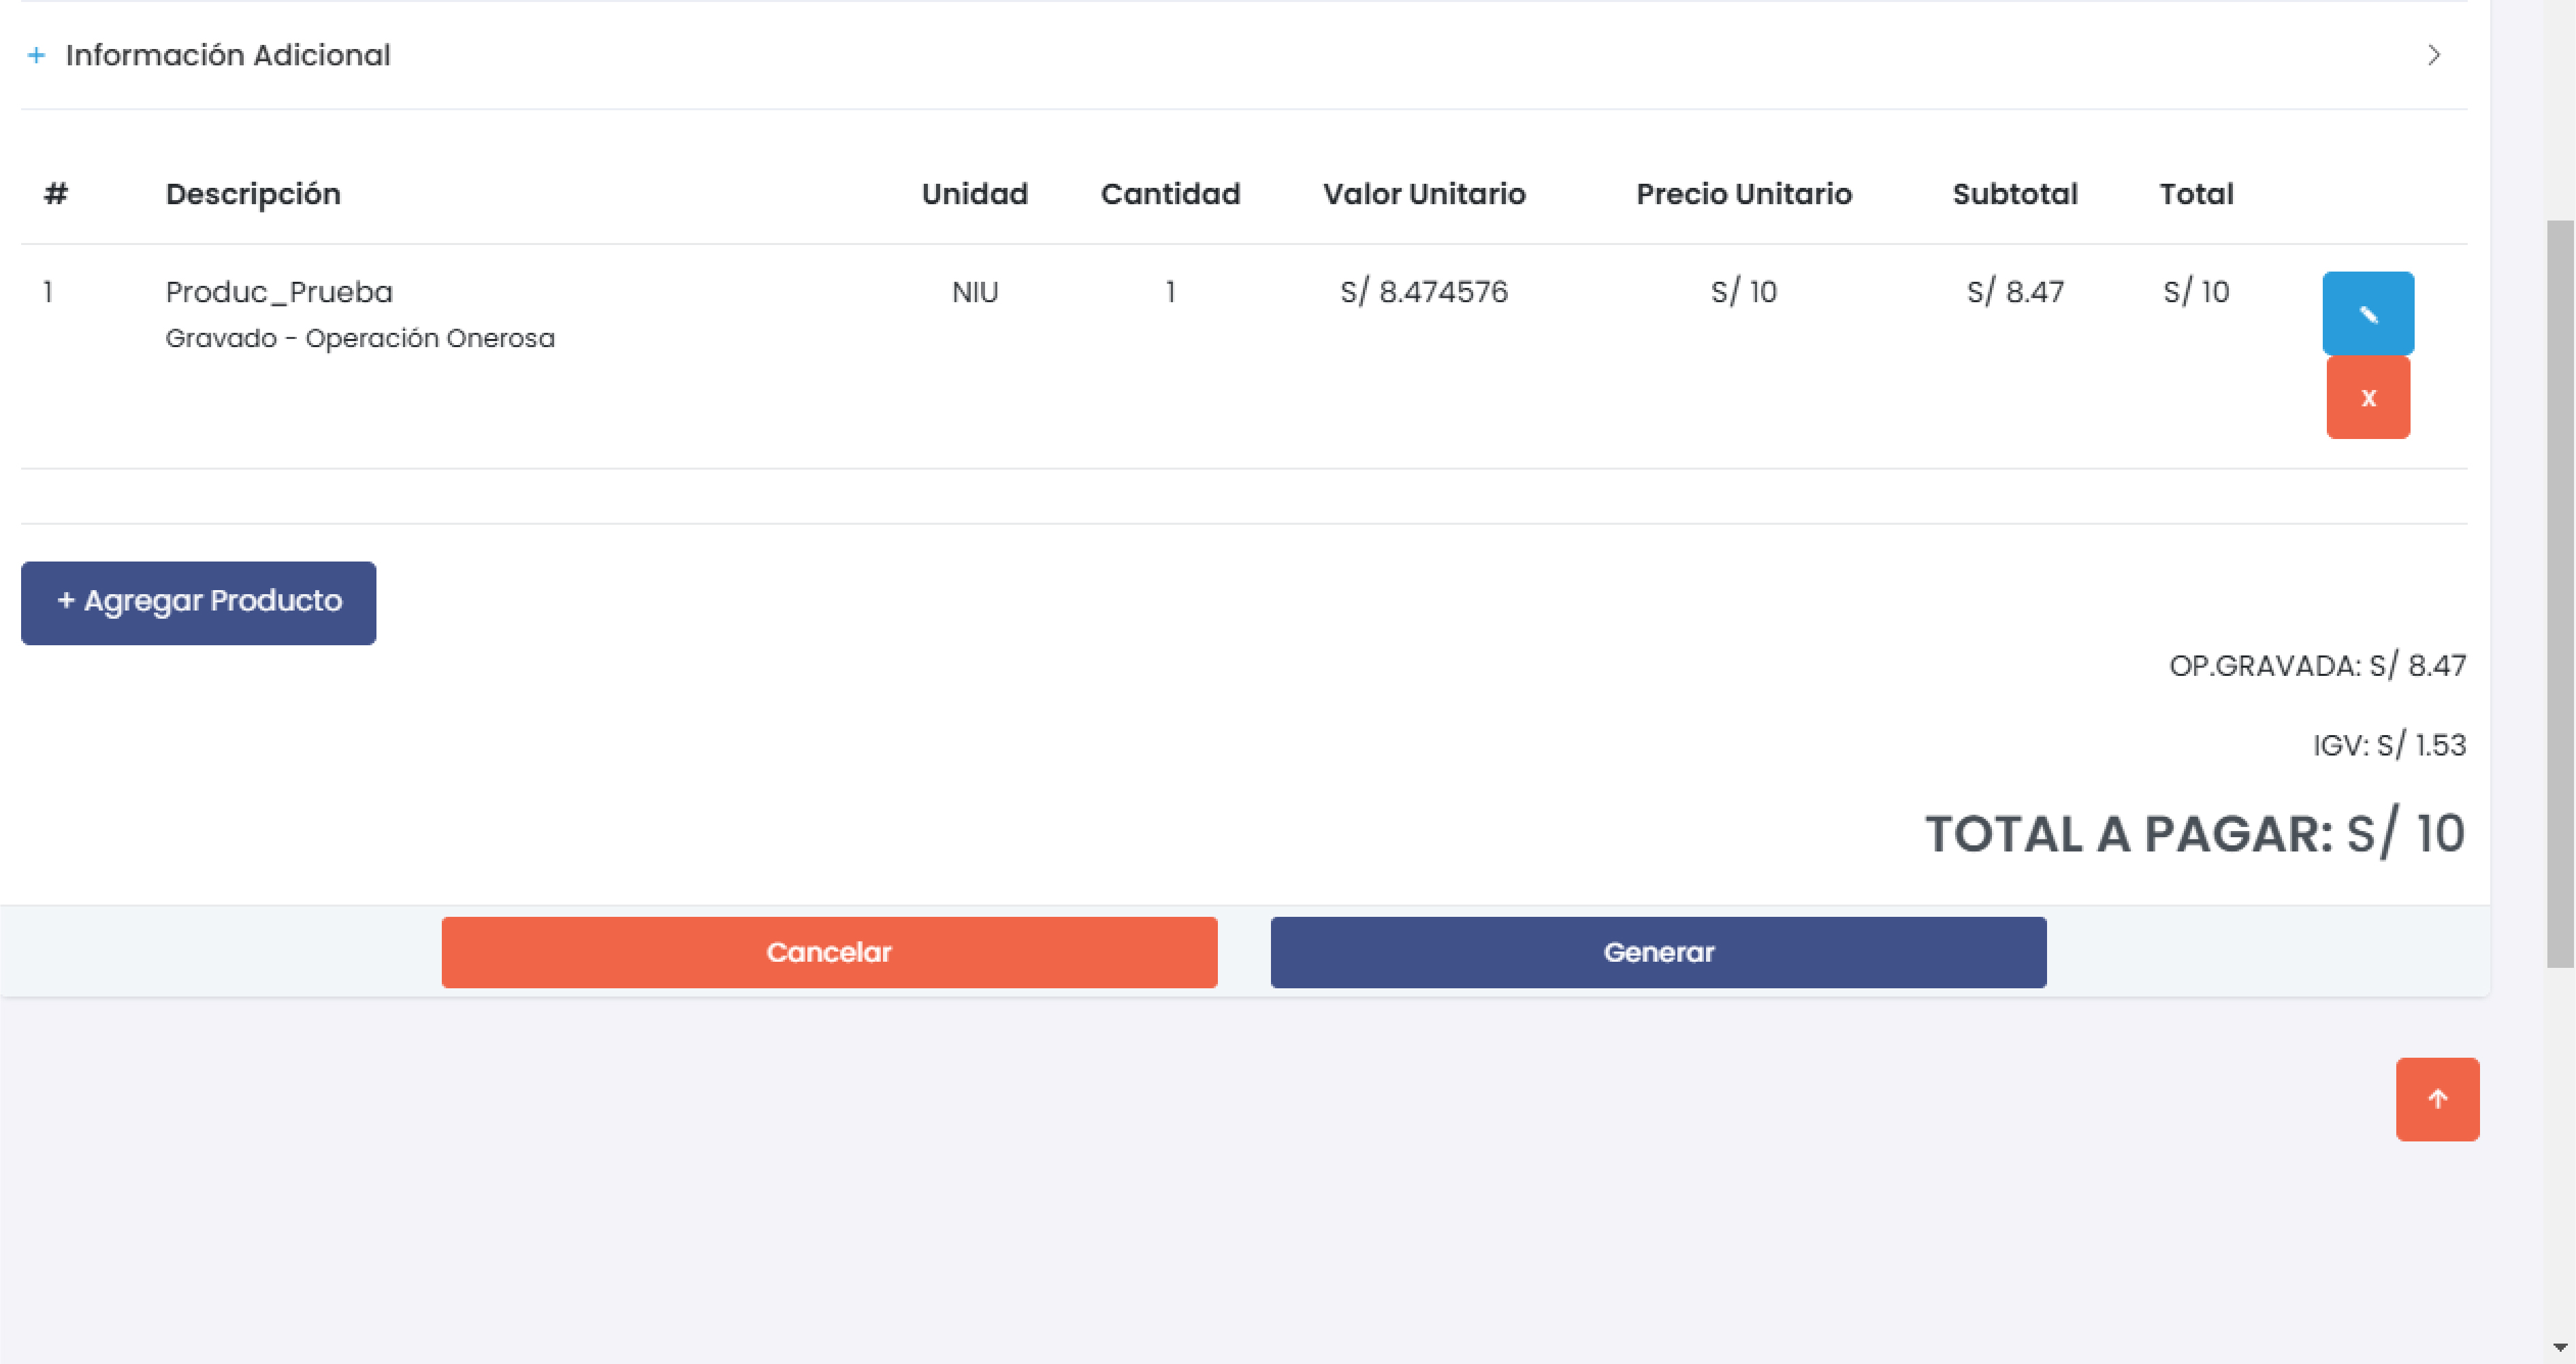The height and width of the screenshot is (1364, 2576).
Task: Click the TOTAL A PAGAR amount text
Action: [2194, 834]
